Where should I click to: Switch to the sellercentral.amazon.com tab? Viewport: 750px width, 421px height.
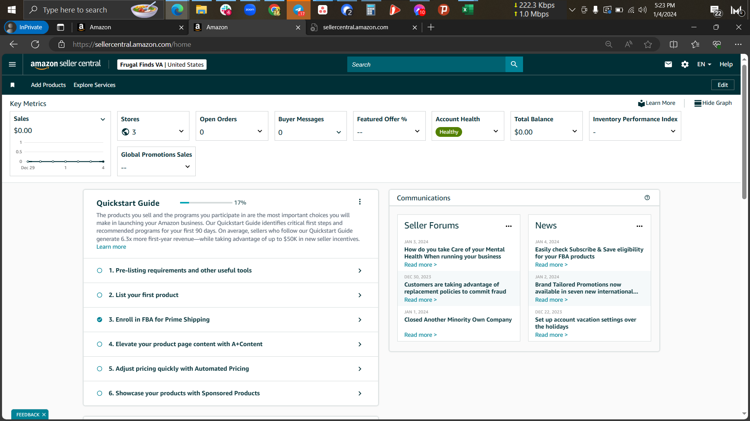pyautogui.click(x=363, y=27)
